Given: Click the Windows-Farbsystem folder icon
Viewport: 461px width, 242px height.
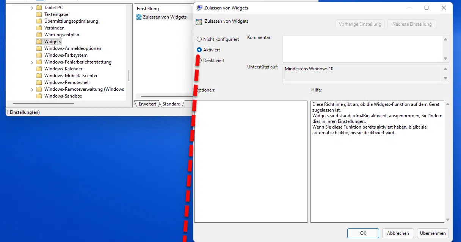Looking at the screenshot, I should (39, 55).
